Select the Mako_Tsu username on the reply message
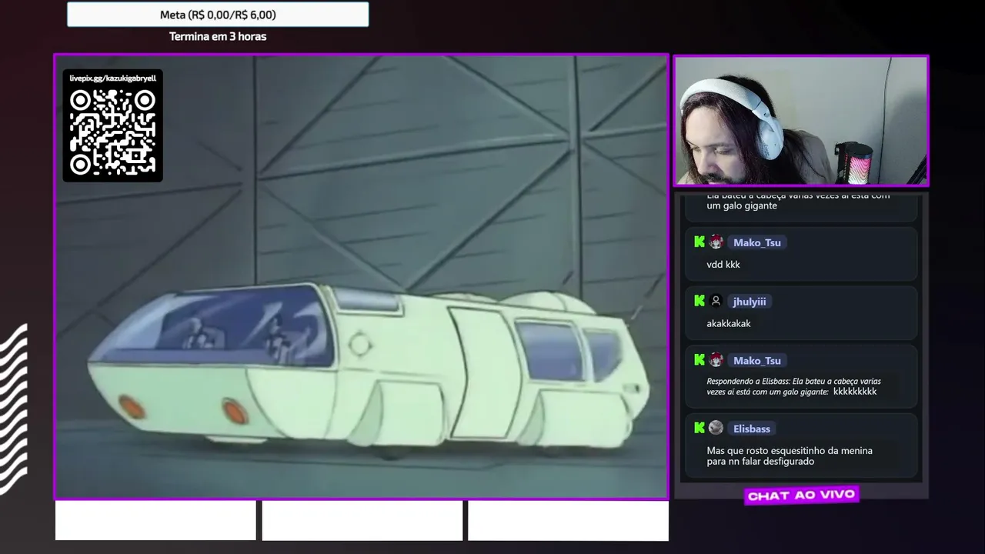Viewport: 985px width, 554px height. point(757,360)
